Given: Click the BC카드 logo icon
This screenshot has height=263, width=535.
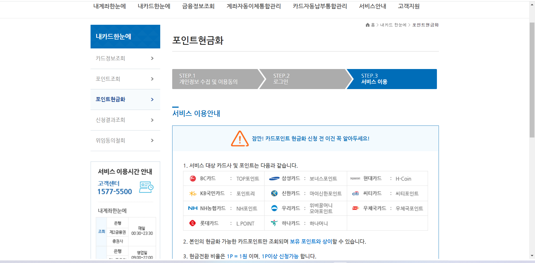Looking at the screenshot, I should click(x=193, y=178).
